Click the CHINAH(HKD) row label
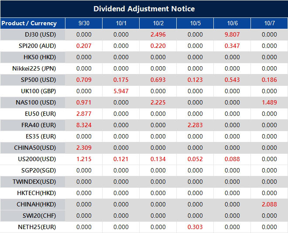 tap(36, 204)
